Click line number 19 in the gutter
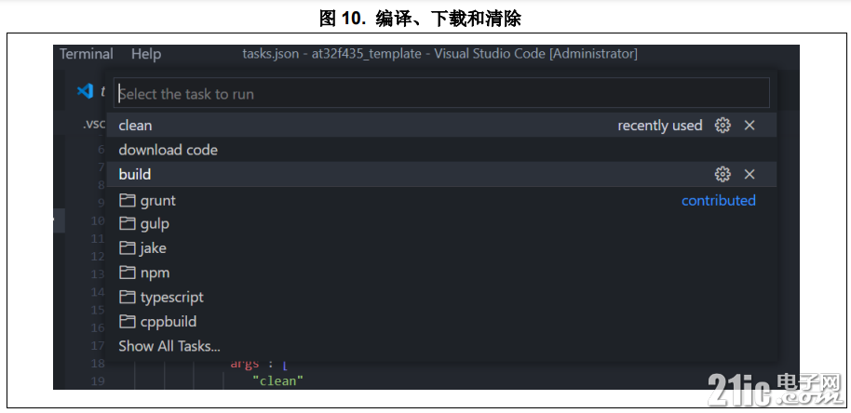This screenshot has width=851, height=413. (x=97, y=381)
